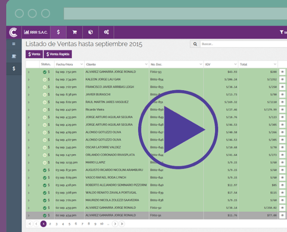The height and width of the screenshot is (232, 287).
Task: Open the box inventory icon in top bar
Action: (x=91, y=32)
